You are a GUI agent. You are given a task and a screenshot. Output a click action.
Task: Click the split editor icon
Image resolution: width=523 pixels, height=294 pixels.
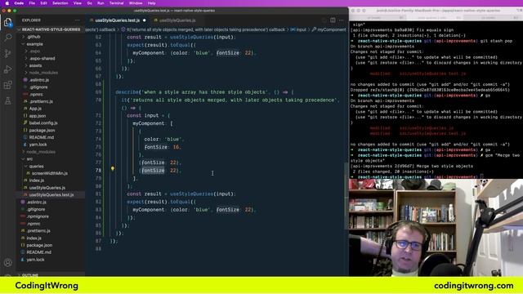pyautogui.click(x=333, y=20)
